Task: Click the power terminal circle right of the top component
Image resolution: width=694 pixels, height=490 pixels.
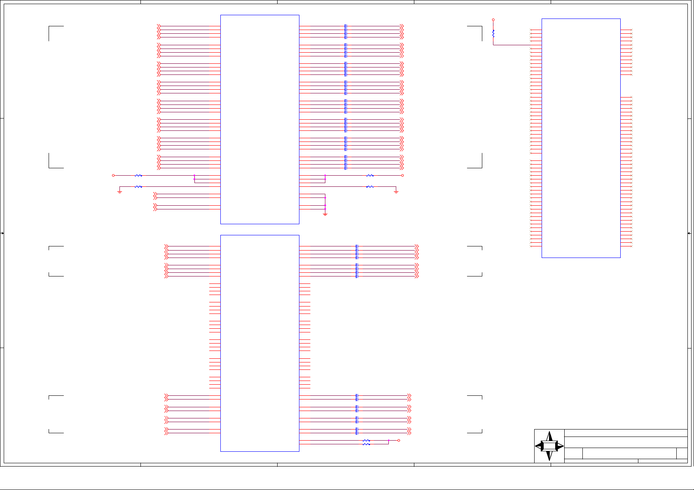Action: coord(402,176)
